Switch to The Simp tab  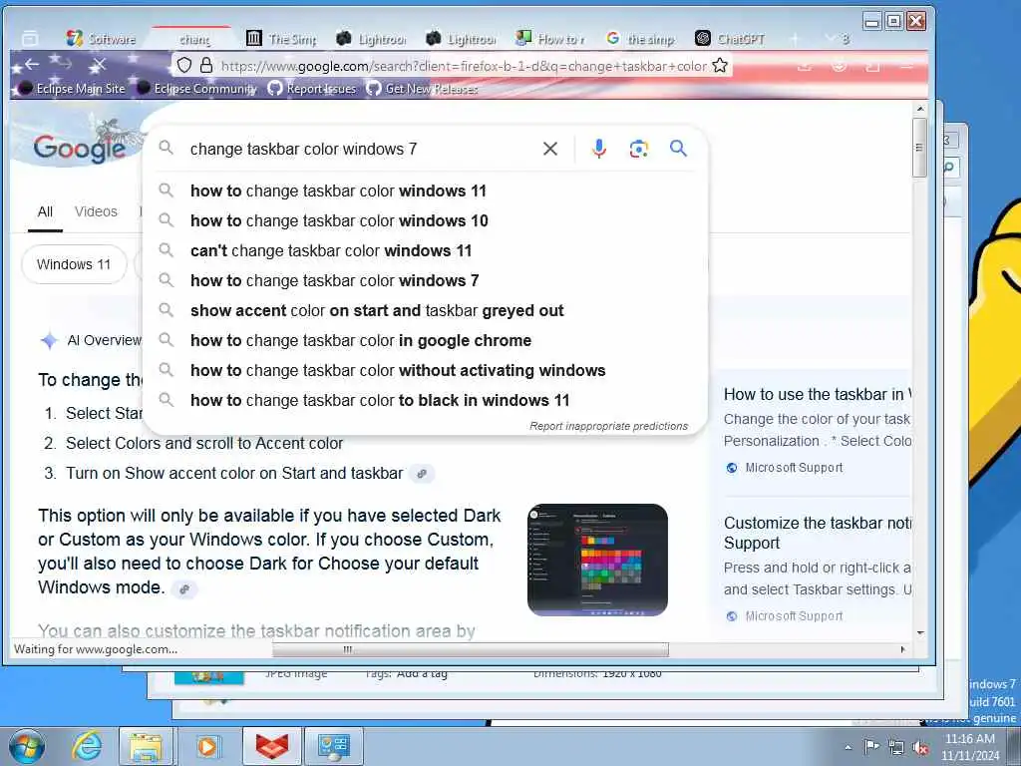coord(282,39)
